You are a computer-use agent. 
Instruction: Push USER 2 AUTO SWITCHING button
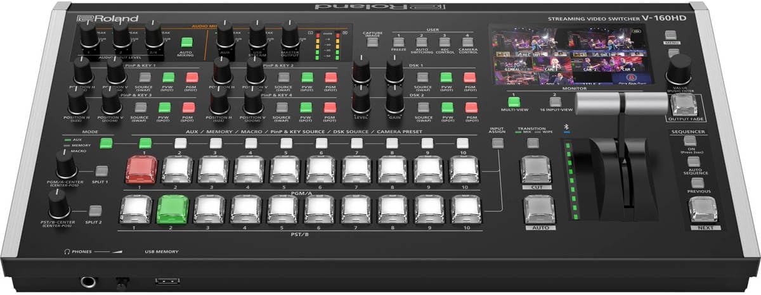pyautogui.click(x=422, y=42)
